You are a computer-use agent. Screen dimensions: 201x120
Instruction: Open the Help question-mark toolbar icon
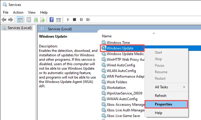(51, 20)
